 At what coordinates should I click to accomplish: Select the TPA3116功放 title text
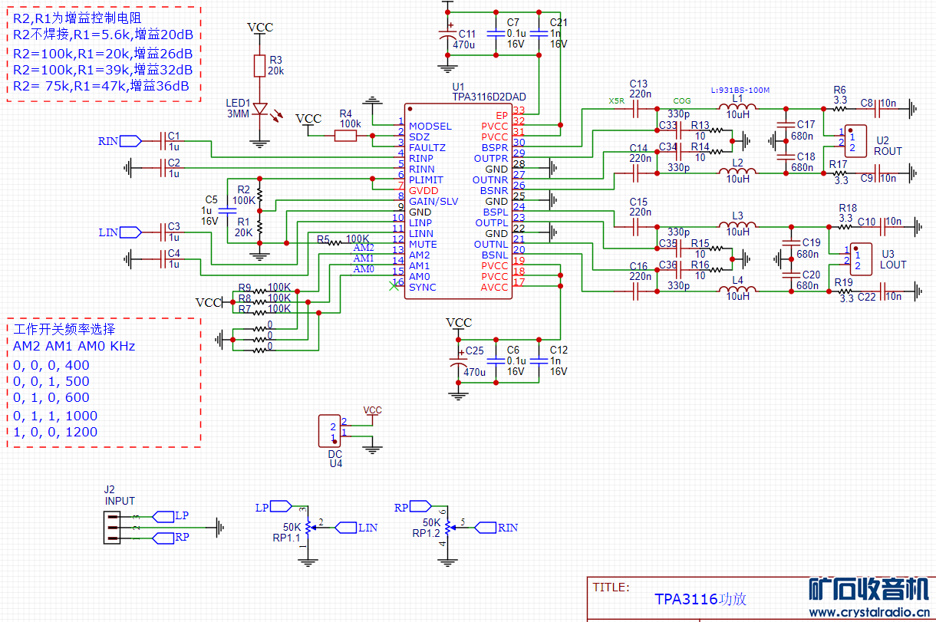click(x=700, y=599)
